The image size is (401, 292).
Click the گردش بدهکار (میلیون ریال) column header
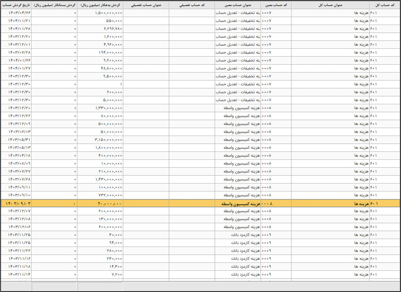[x=100, y=5]
